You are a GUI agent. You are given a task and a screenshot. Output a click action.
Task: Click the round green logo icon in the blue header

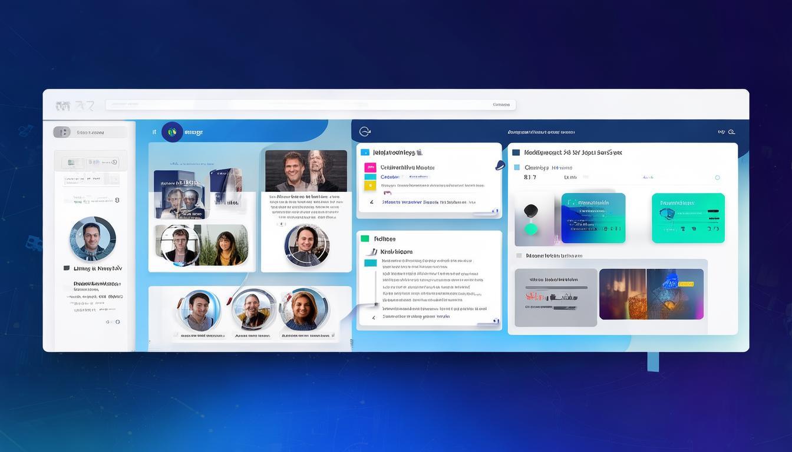(x=172, y=132)
